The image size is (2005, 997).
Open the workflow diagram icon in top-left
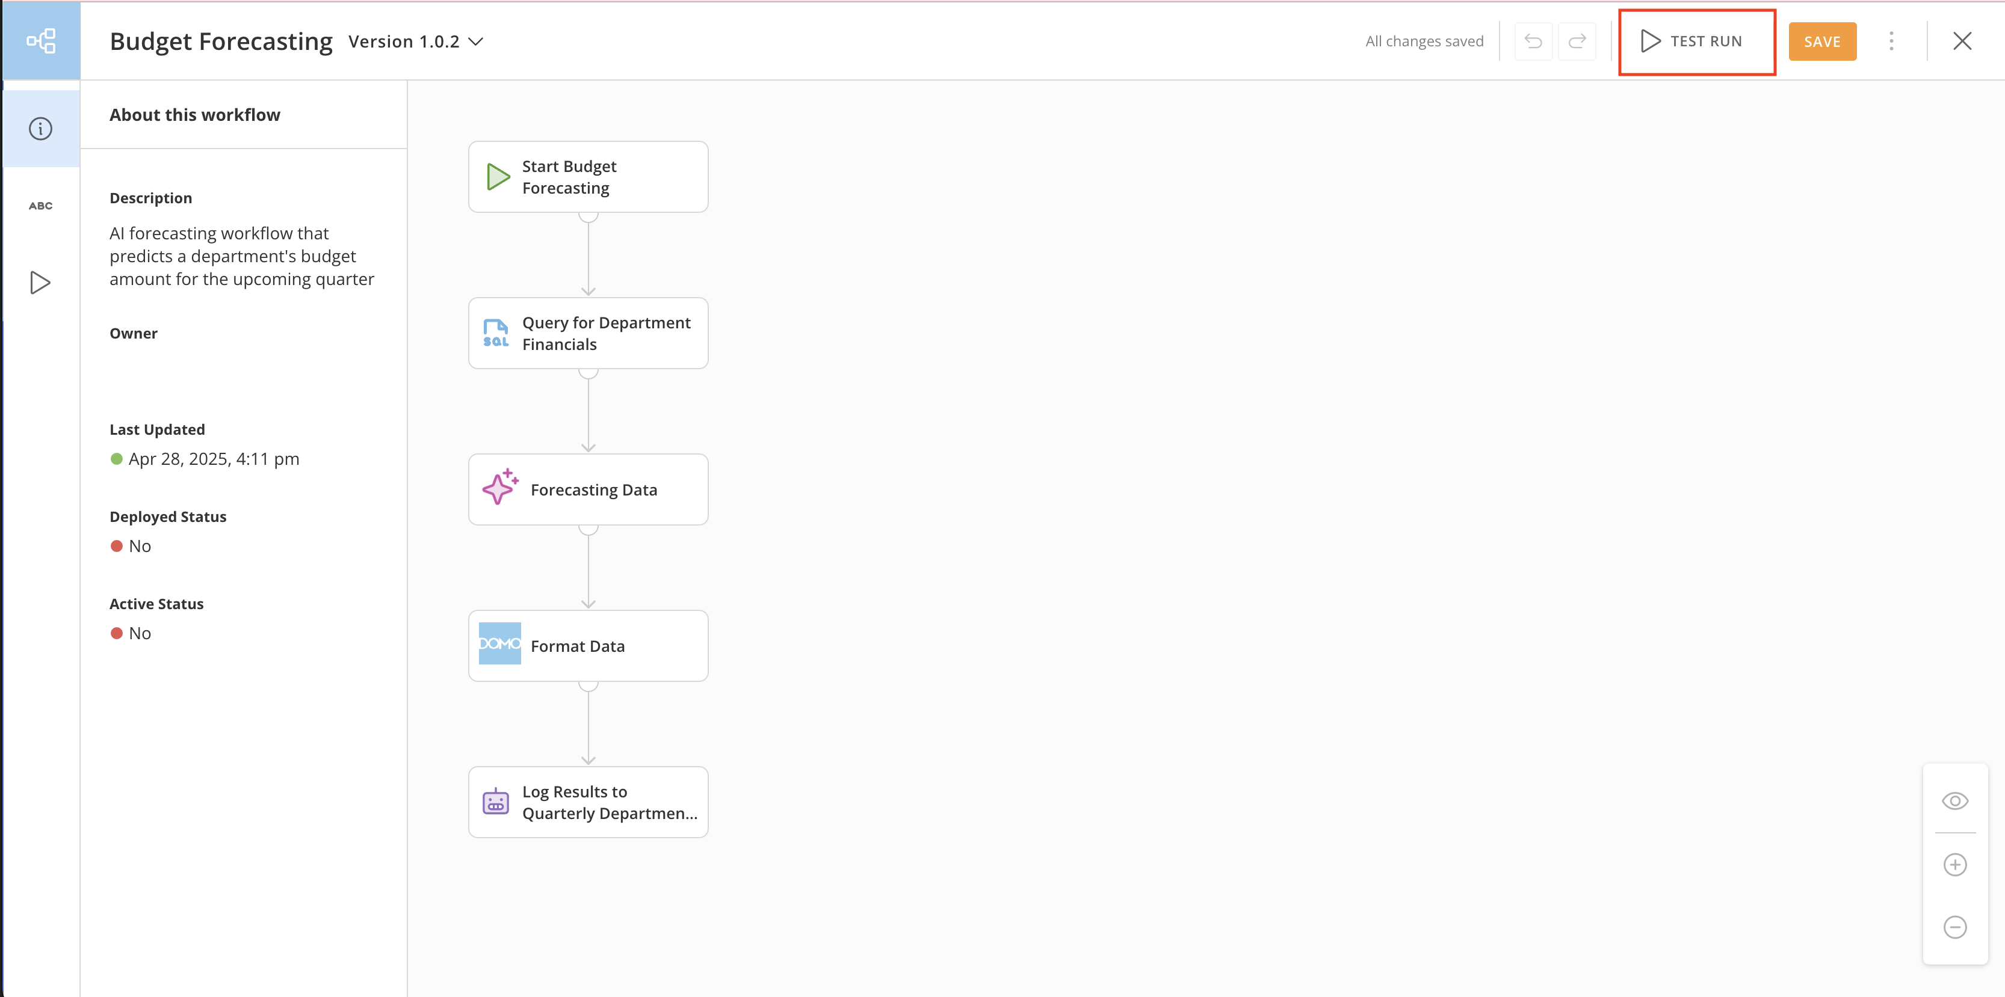pyautogui.click(x=40, y=40)
